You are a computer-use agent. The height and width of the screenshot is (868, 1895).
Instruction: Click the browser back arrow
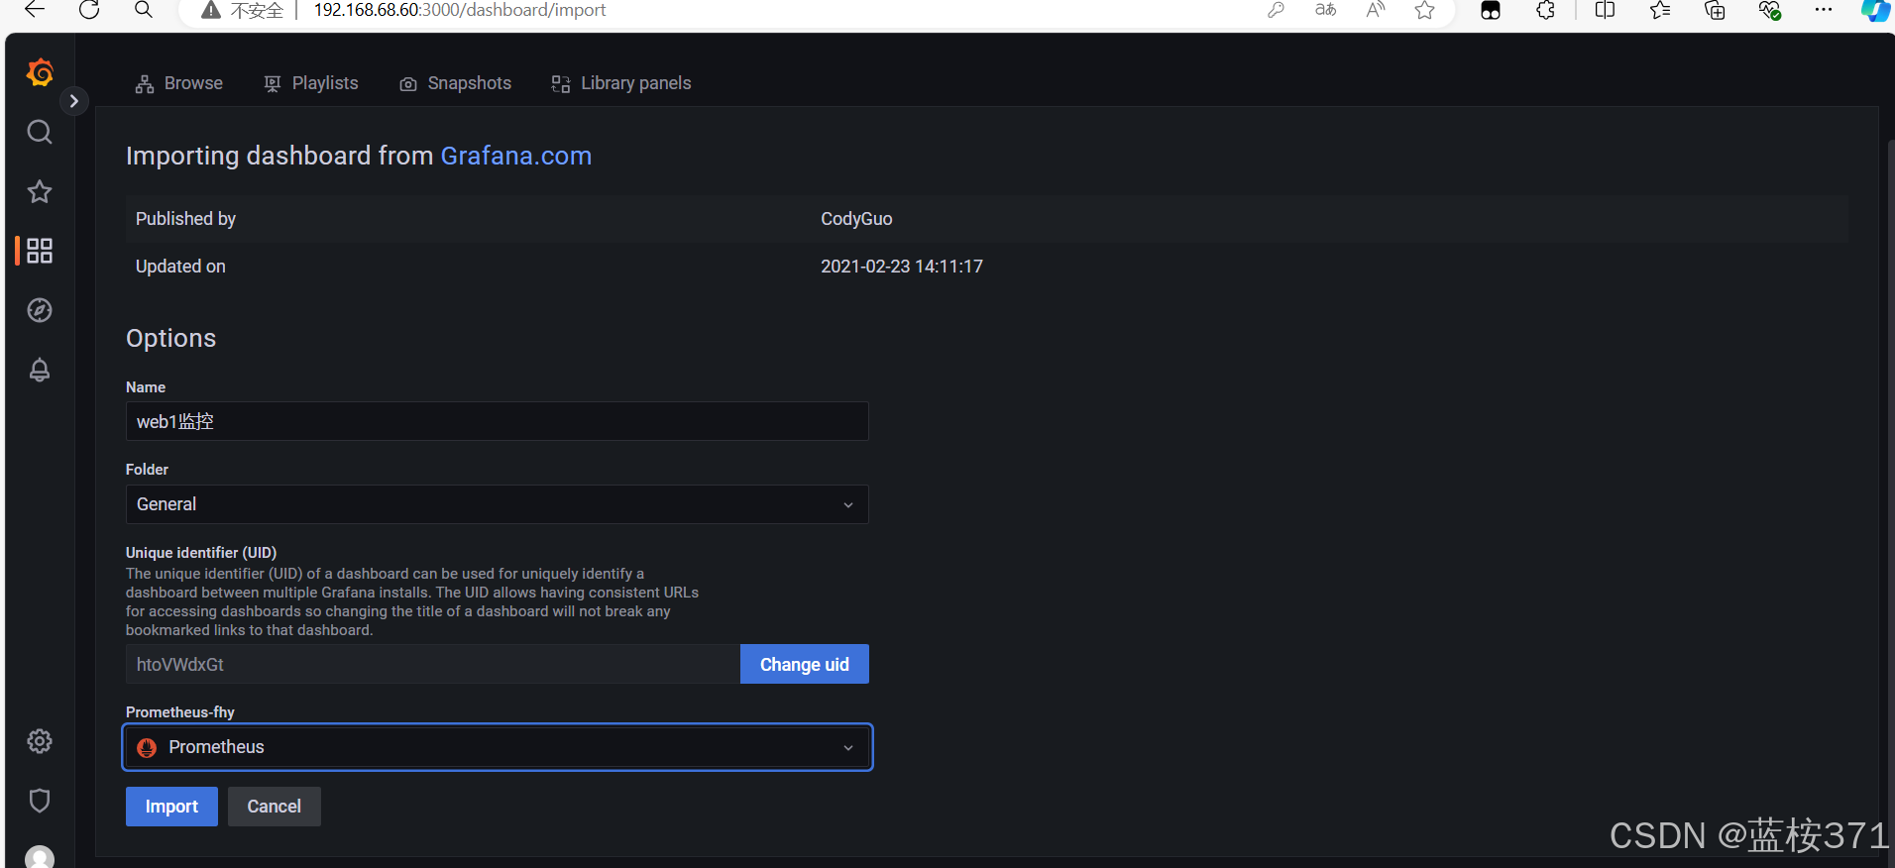(35, 10)
